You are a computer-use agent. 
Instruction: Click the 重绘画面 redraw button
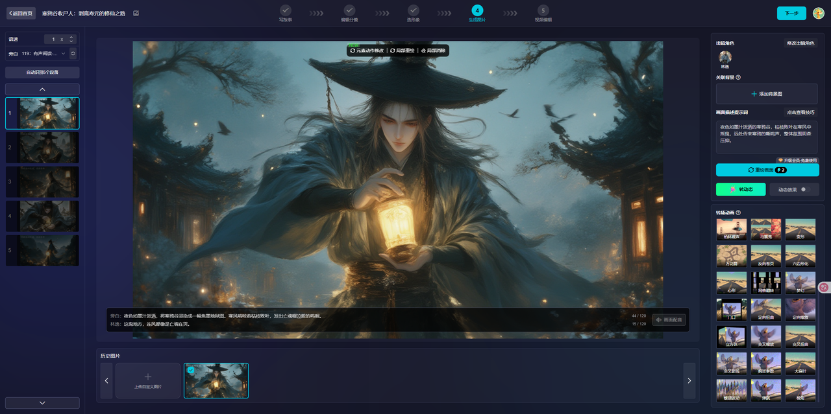point(767,170)
